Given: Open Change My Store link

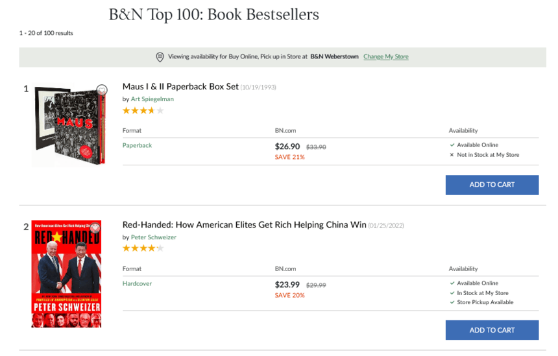Looking at the screenshot, I should click(x=385, y=57).
